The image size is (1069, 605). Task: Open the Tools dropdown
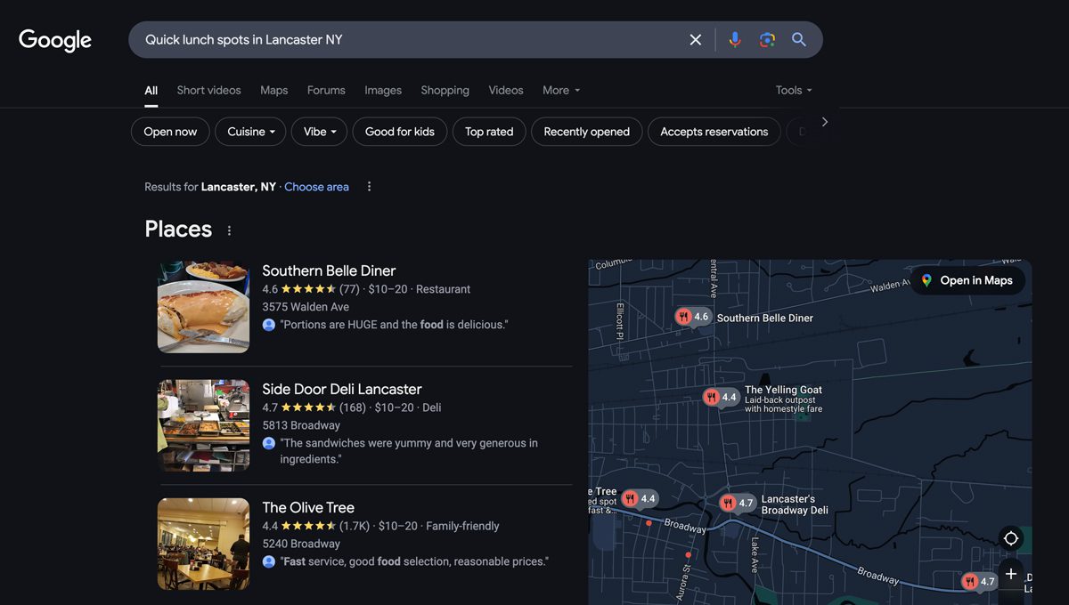click(794, 90)
